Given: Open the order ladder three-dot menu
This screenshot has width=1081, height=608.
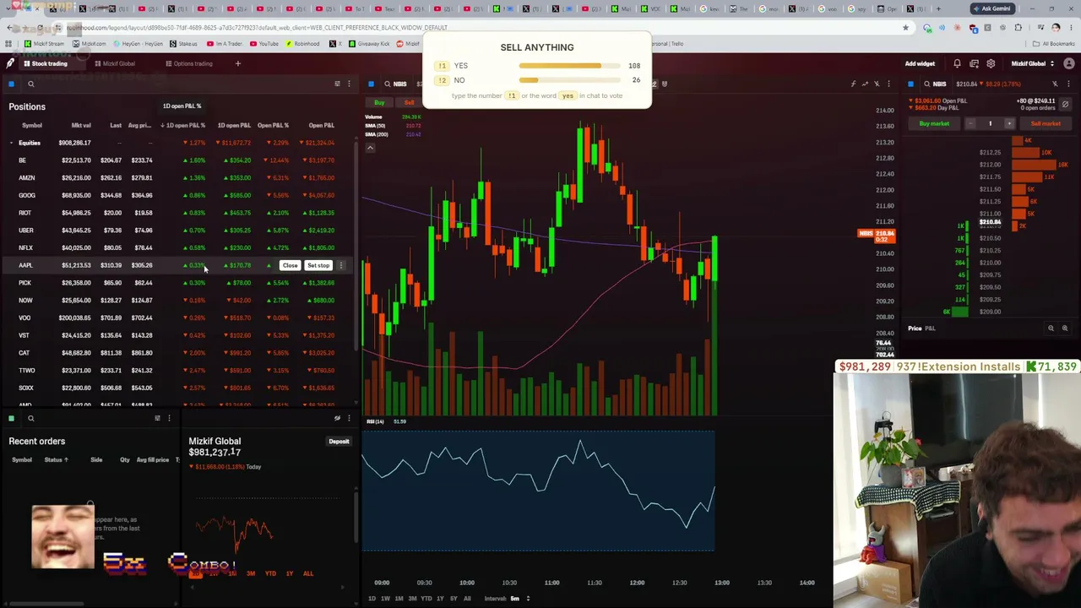Looking at the screenshot, I should click(x=1067, y=84).
